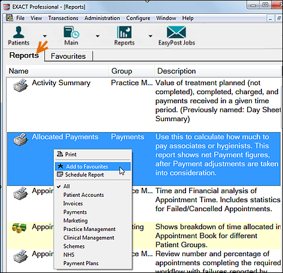The height and width of the screenshot is (273, 283).
Task: Sort by the Group column header
Action: (x=132, y=71)
